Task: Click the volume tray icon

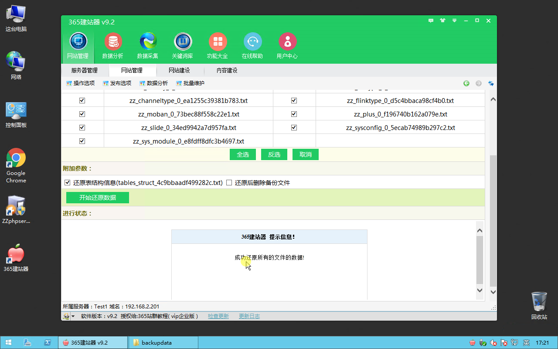Action: point(493,342)
